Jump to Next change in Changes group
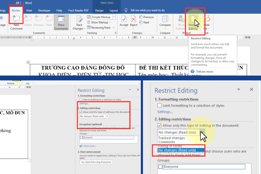 pyautogui.click(x=144, y=22)
